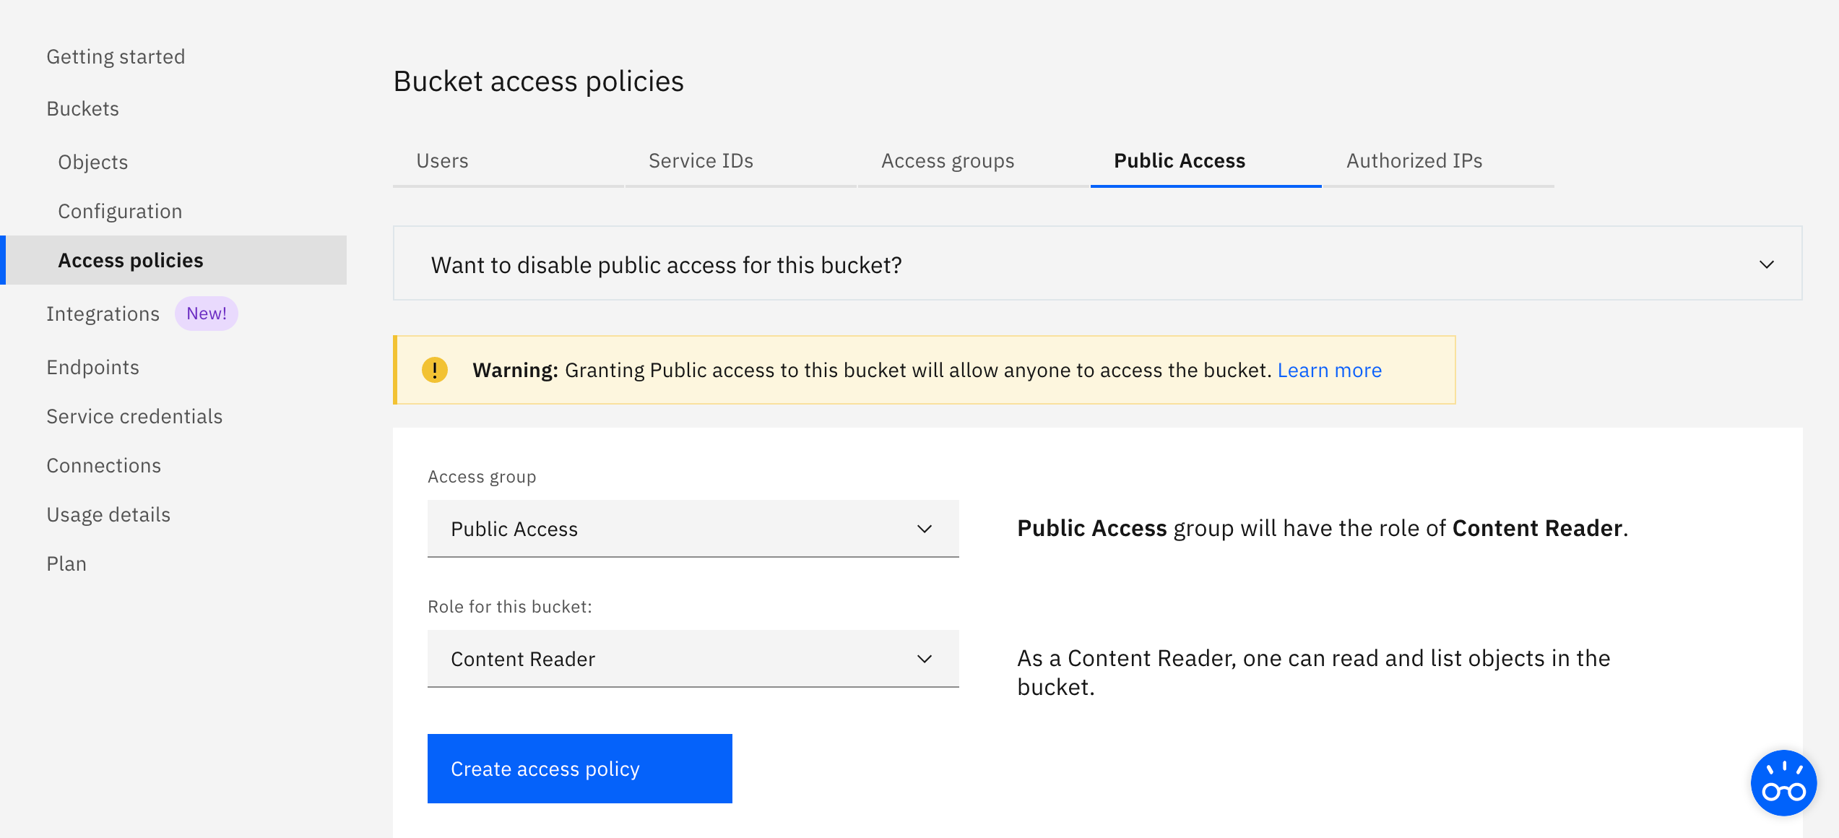Open the Access groups tab
The height and width of the screenshot is (838, 1839).
click(x=948, y=160)
